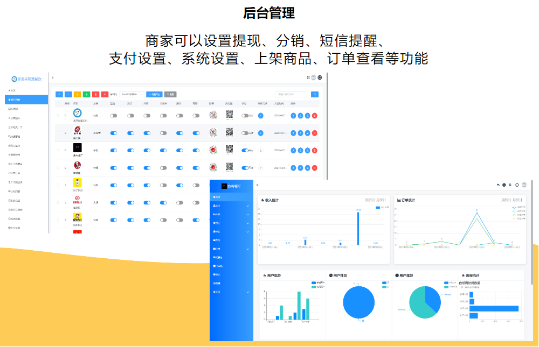Click red delete icon in KFC logo row
Image resolution: width=539 pixels, height=347 pixels.
coord(315,168)
